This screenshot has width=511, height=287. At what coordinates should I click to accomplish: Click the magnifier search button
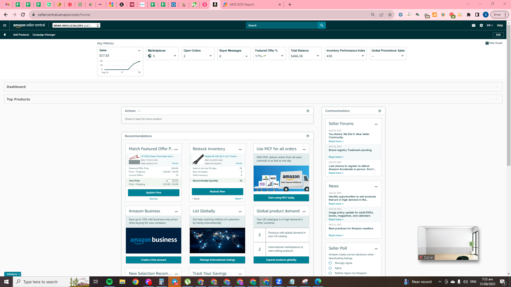tap(322, 26)
